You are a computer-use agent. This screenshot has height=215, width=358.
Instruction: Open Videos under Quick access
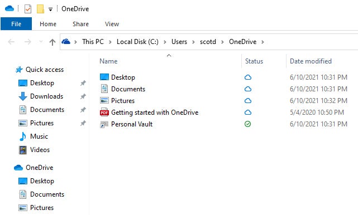coord(40,150)
